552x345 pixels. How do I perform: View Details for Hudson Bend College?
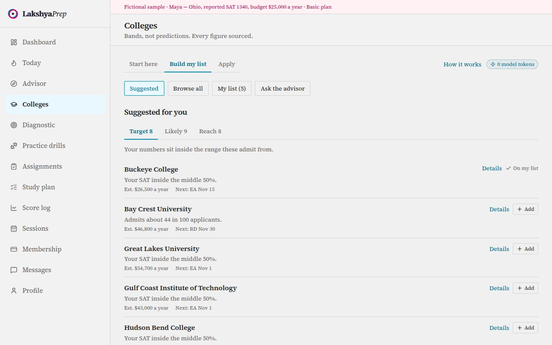499,328
